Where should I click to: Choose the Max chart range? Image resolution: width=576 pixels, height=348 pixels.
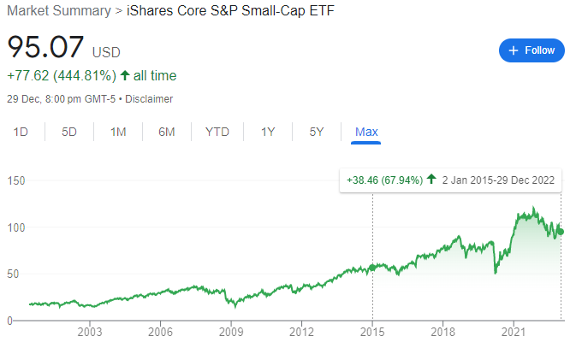(366, 132)
